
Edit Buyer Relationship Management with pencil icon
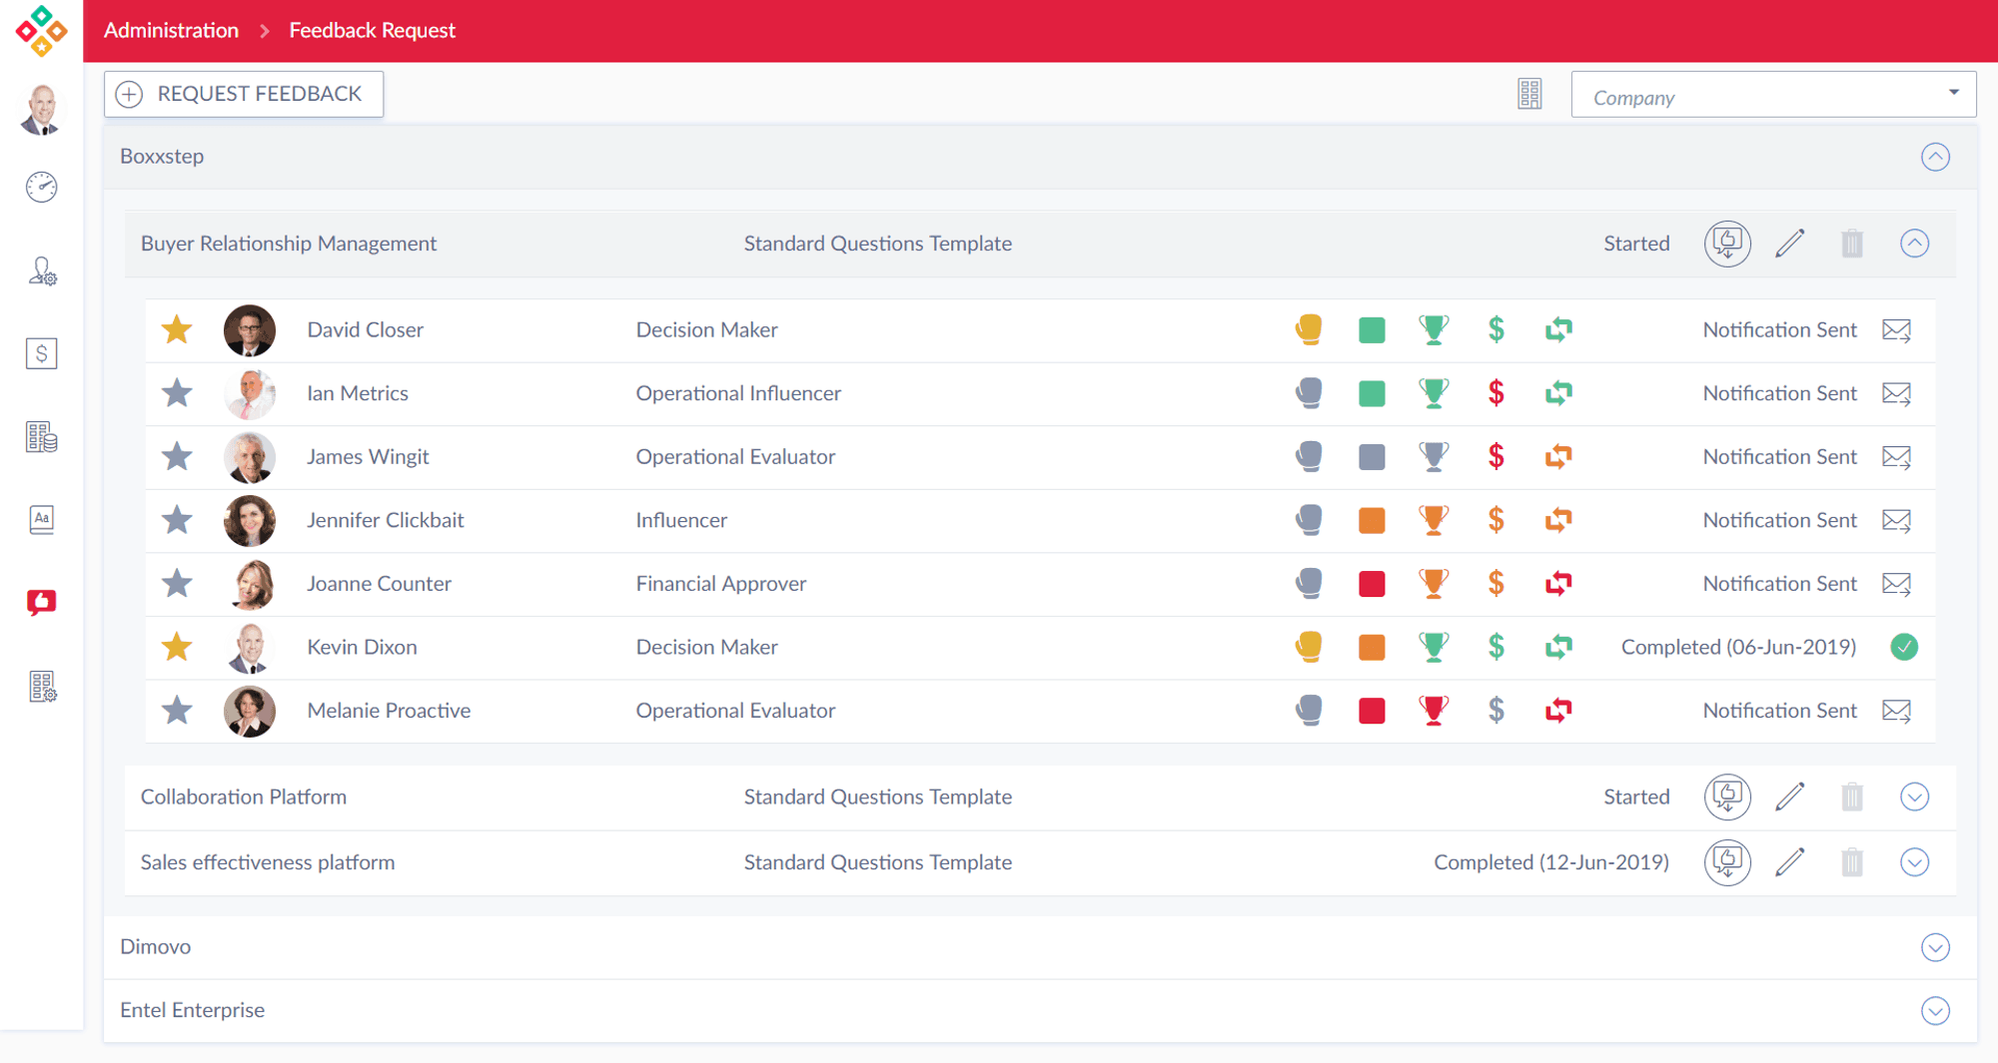1789,244
